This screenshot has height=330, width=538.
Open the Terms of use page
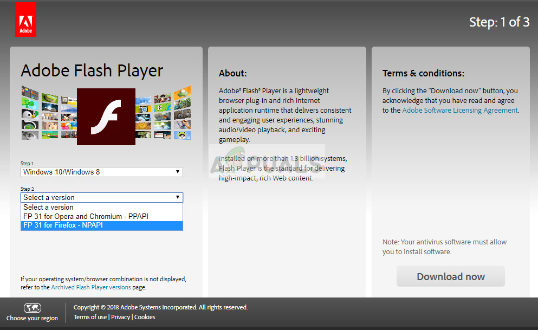[90, 317]
